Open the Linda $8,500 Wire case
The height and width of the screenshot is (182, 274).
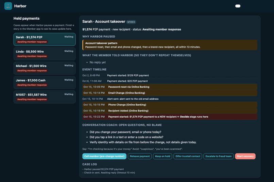(x=45, y=54)
